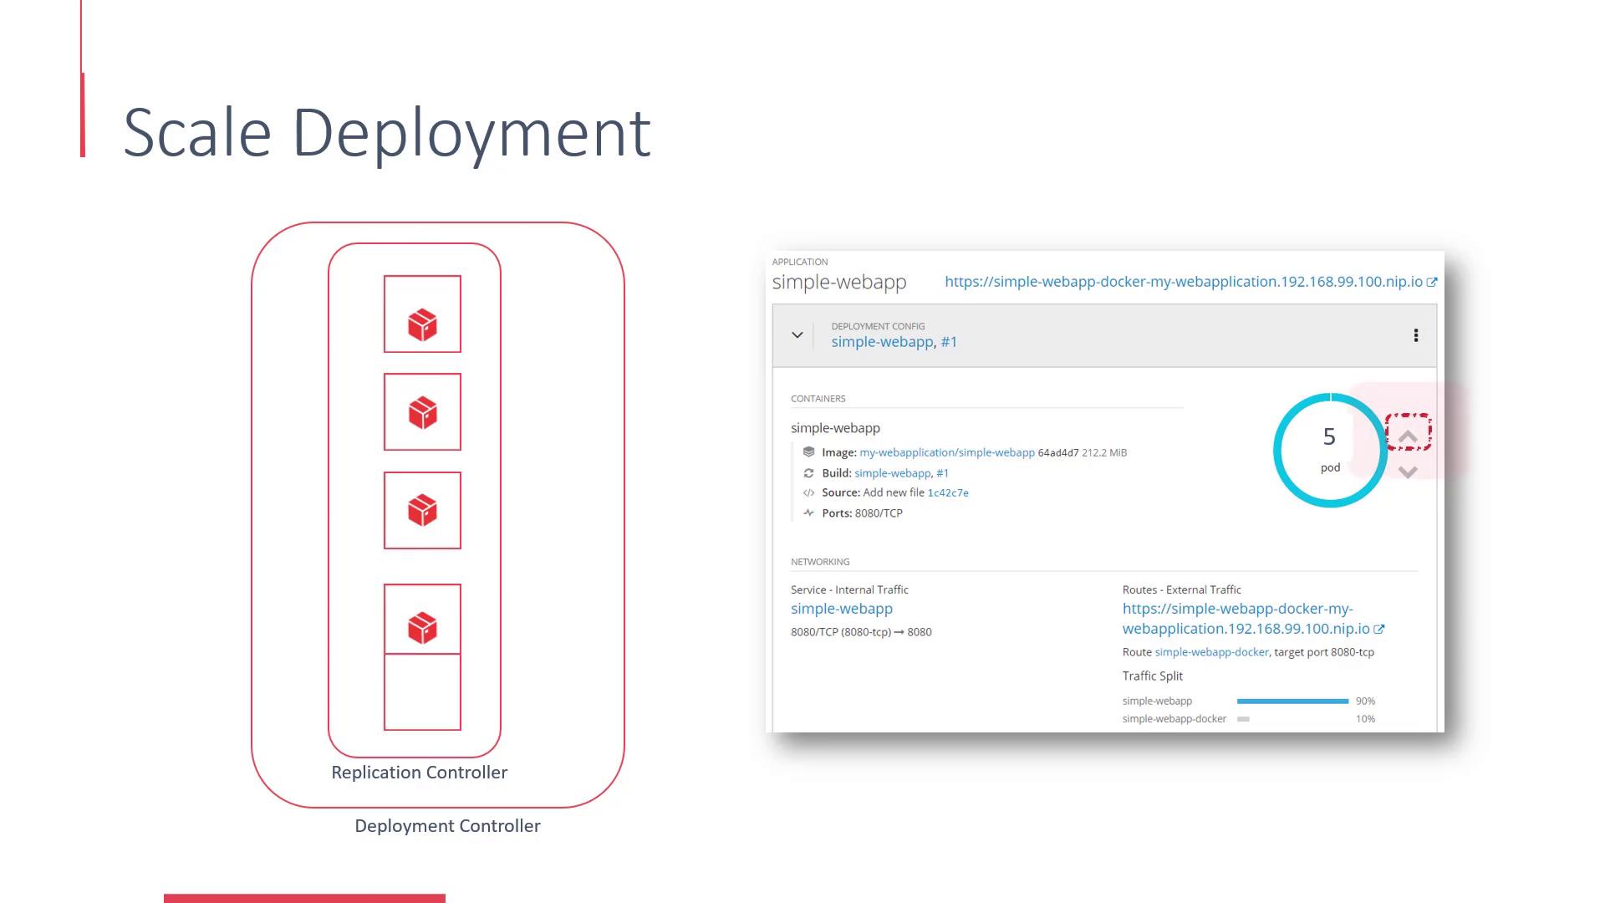Click the first red pod cube icon

tap(422, 324)
